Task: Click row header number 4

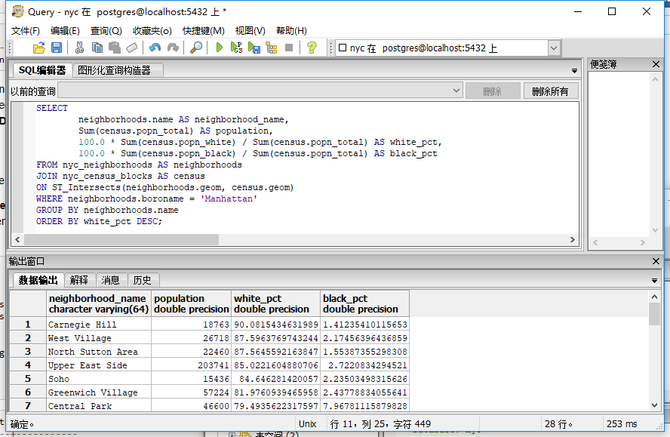Action: [x=28, y=365]
